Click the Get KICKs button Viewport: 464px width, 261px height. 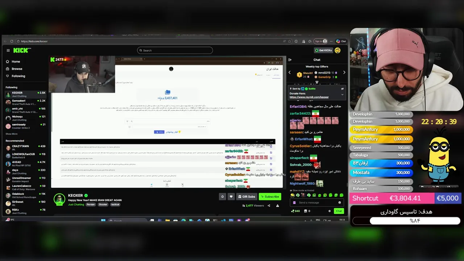tap(323, 50)
